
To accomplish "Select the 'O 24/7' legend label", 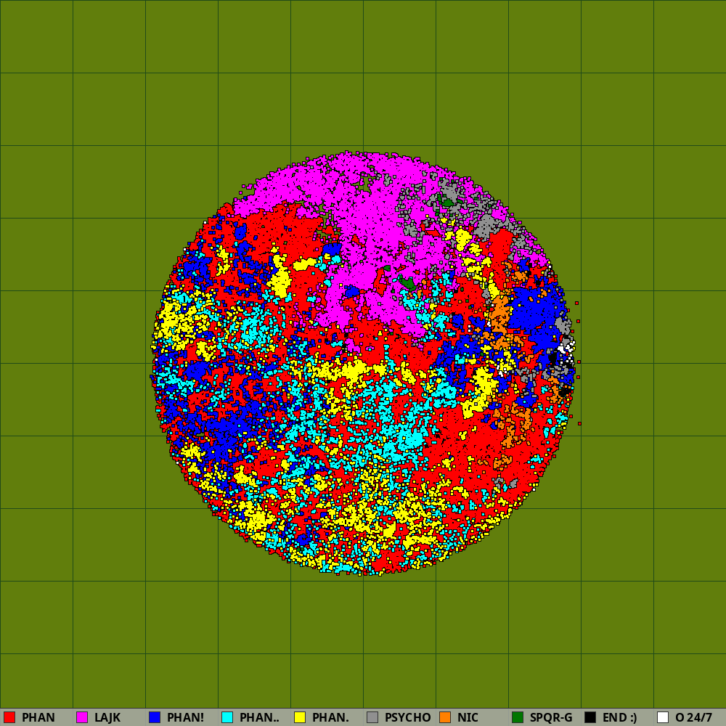I will 693,718.
